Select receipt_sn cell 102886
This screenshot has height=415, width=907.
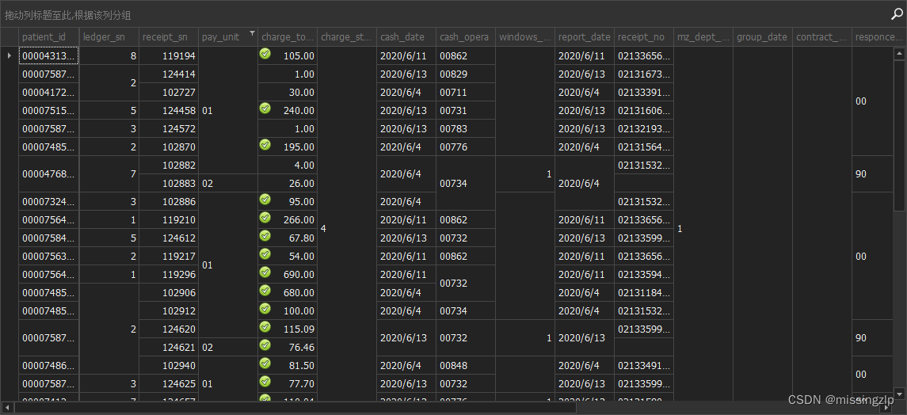click(168, 201)
